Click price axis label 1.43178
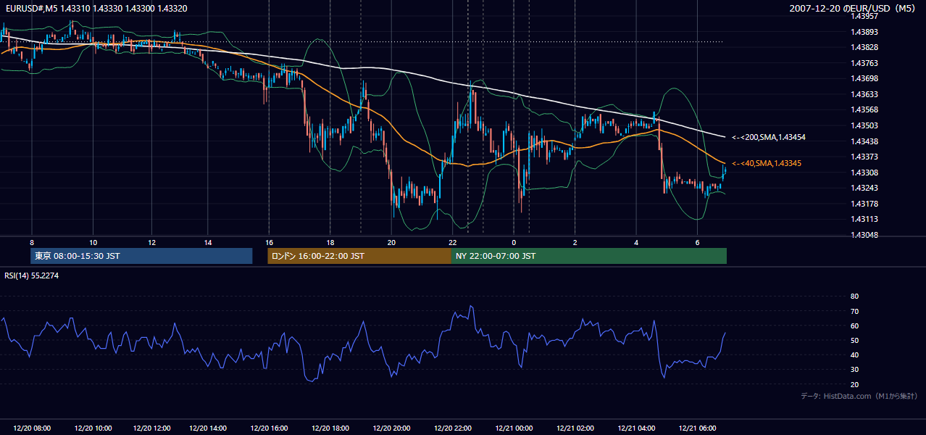This screenshot has height=435, width=926. click(x=864, y=204)
